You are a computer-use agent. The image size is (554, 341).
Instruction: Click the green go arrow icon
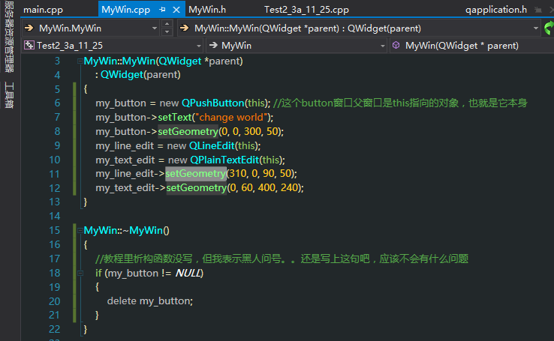(x=549, y=28)
